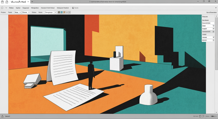Click the tan square toolbar icon
The width and height of the screenshot is (218, 119).
point(64,12)
